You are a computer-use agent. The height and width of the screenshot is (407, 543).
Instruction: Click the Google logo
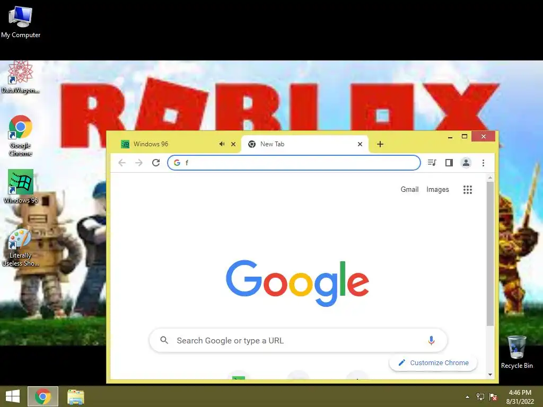point(297,283)
